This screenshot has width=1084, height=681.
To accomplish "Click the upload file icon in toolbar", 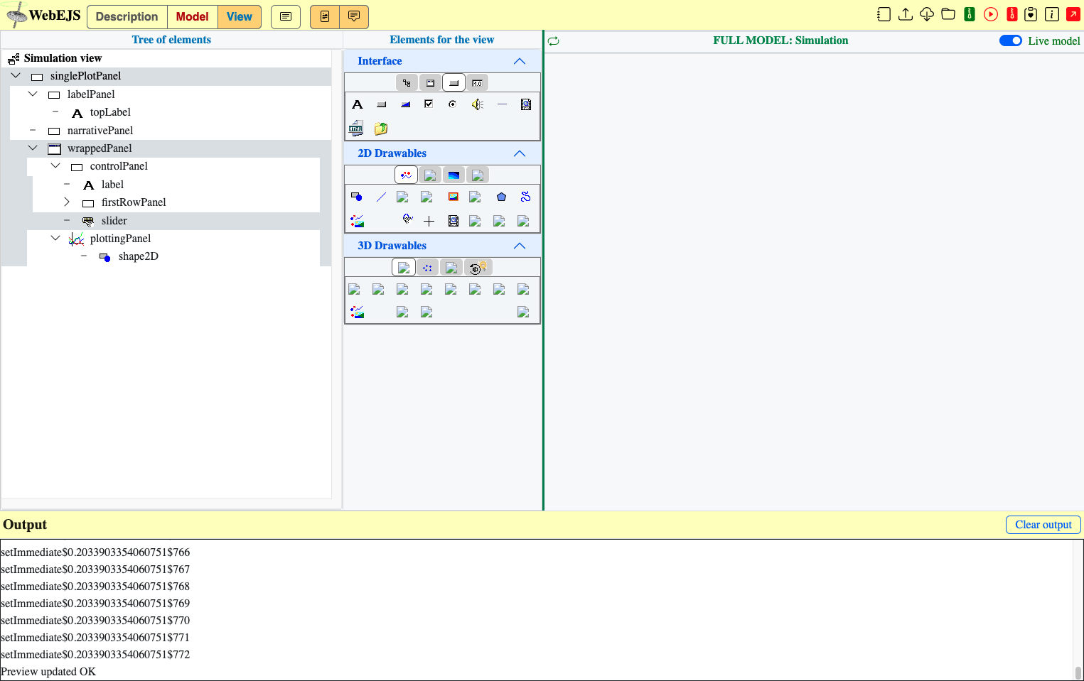I will pyautogui.click(x=906, y=14).
